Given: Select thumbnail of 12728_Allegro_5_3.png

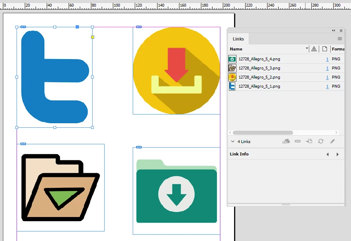Looking at the screenshot, I should pos(232,68).
